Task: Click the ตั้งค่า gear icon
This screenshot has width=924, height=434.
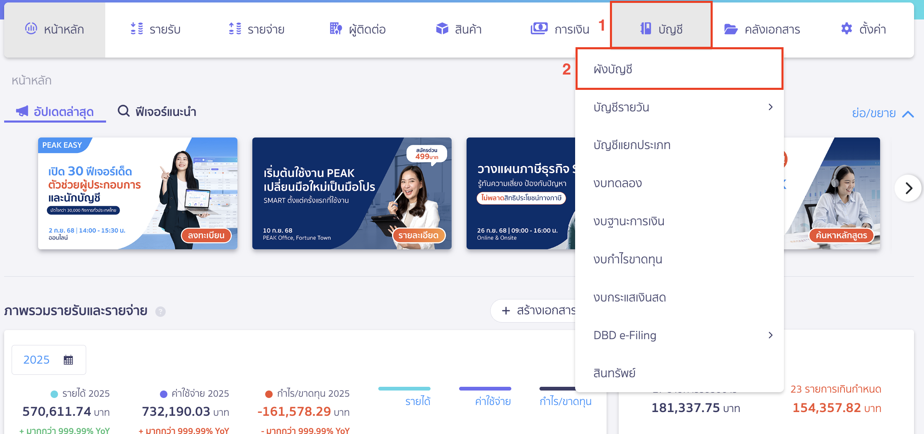Action: point(847,29)
